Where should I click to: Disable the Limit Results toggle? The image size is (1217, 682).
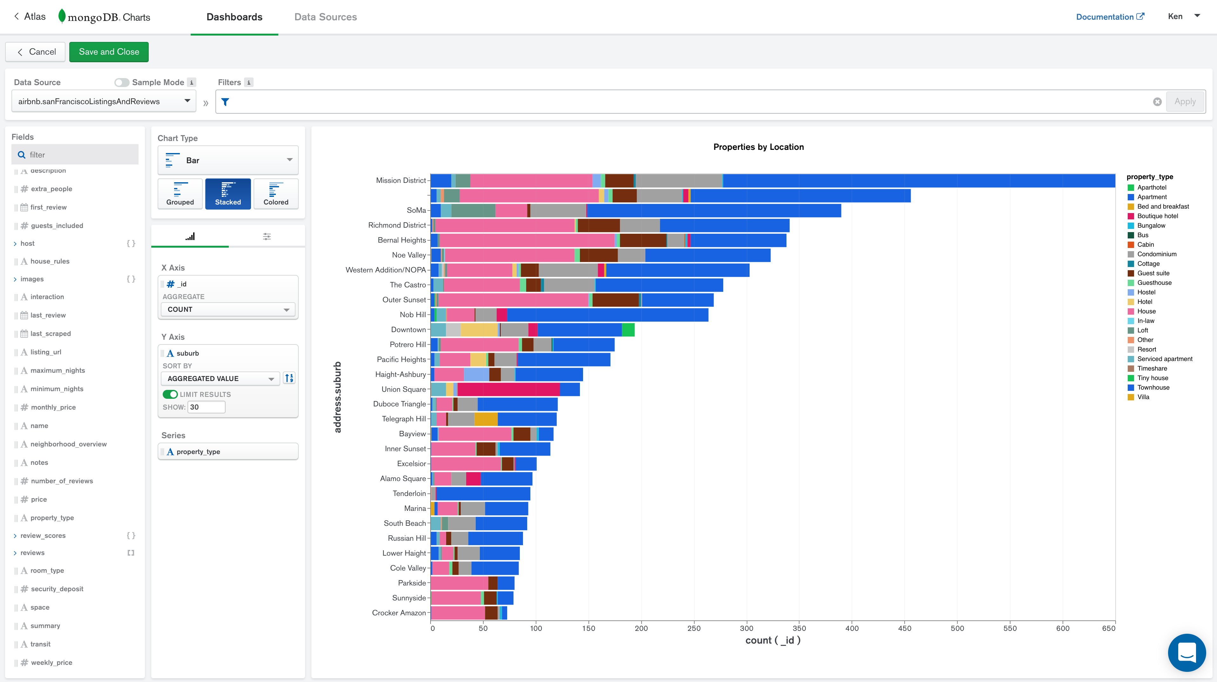click(x=170, y=394)
